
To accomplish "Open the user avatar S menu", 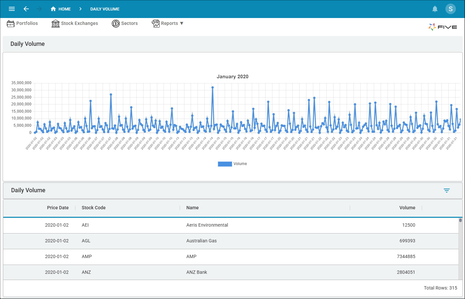I will coord(450,9).
